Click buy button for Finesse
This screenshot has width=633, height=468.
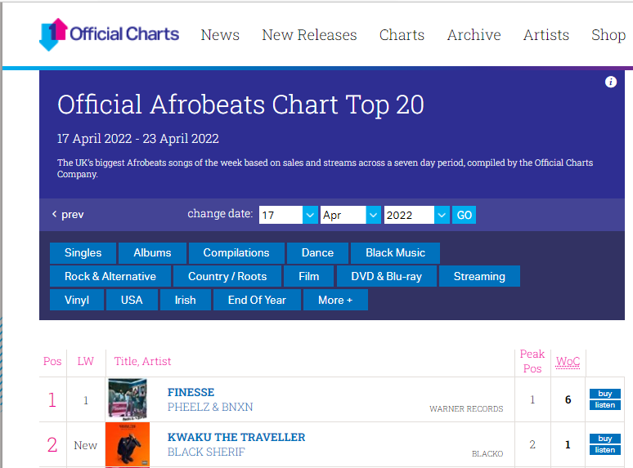[604, 394]
